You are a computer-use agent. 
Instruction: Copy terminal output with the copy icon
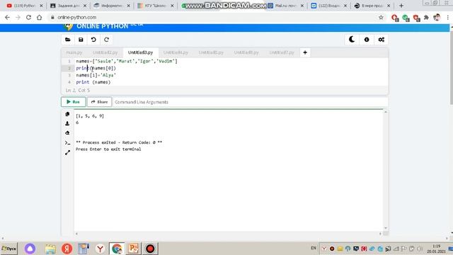click(67, 114)
